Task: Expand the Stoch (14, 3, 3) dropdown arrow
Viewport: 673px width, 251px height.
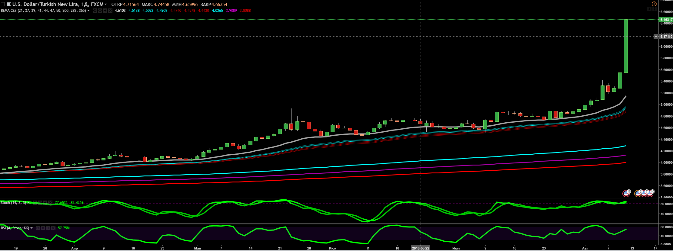Action: click(x=28, y=203)
